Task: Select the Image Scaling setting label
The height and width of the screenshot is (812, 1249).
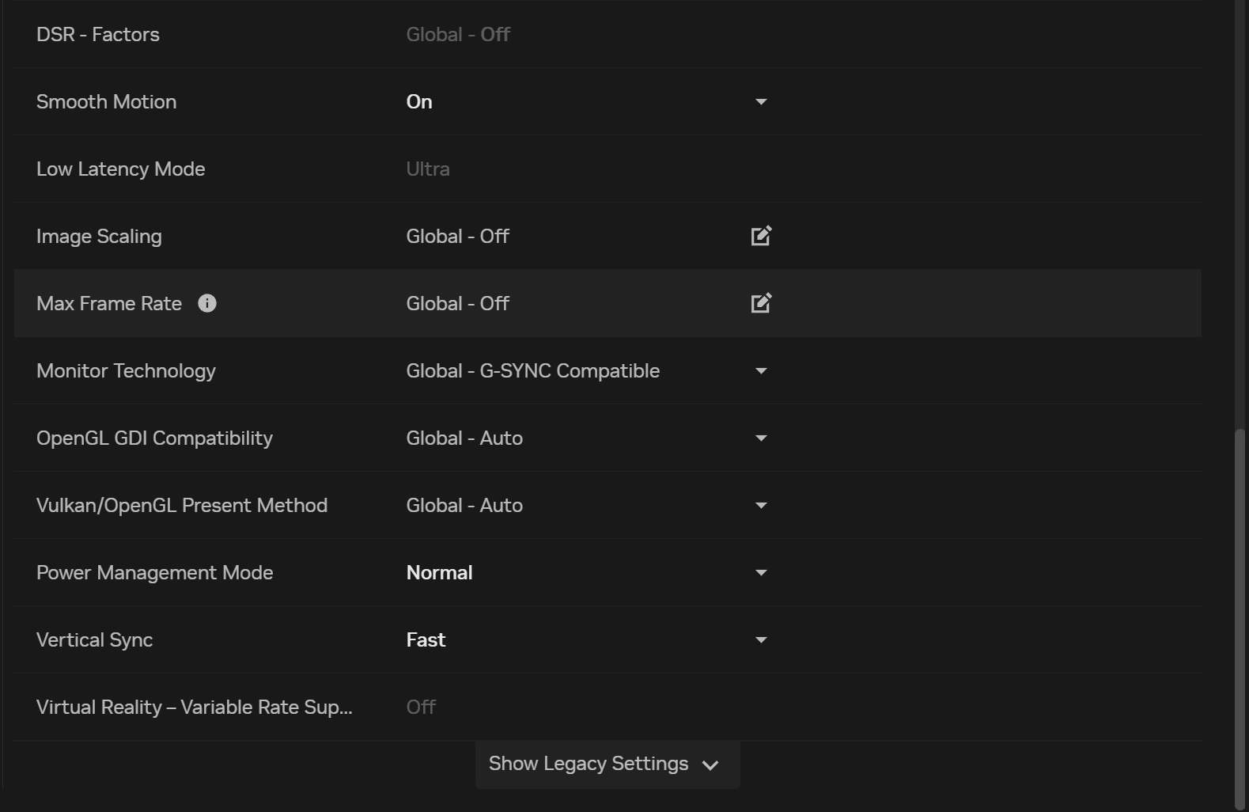Action: pyautogui.click(x=99, y=236)
